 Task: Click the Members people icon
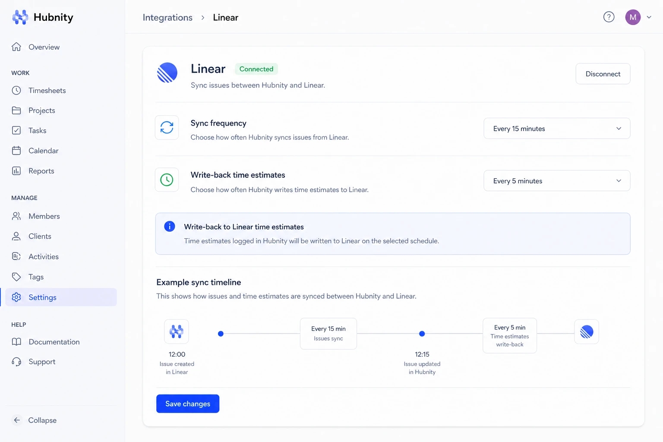click(16, 216)
